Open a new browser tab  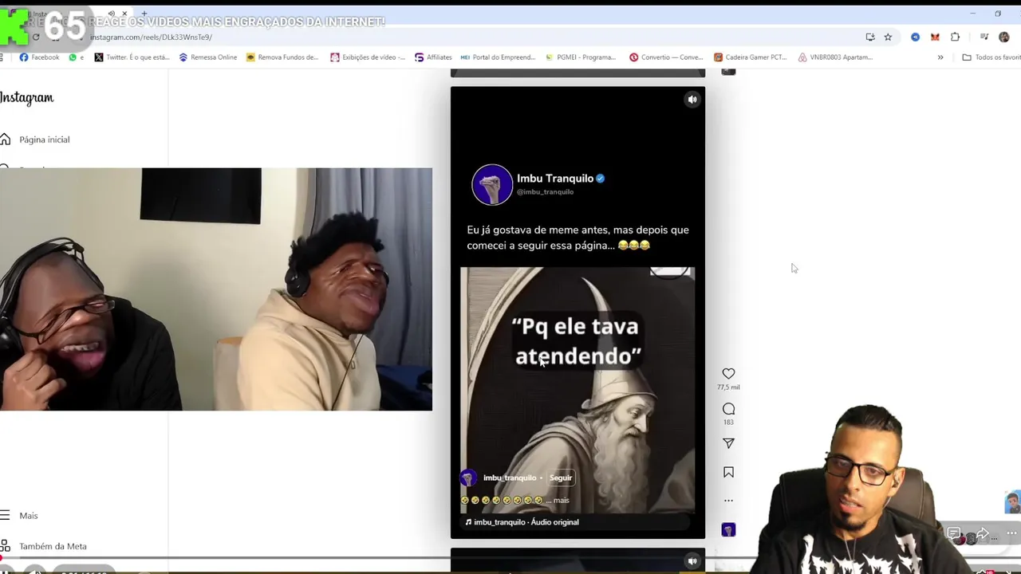coord(144,14)
